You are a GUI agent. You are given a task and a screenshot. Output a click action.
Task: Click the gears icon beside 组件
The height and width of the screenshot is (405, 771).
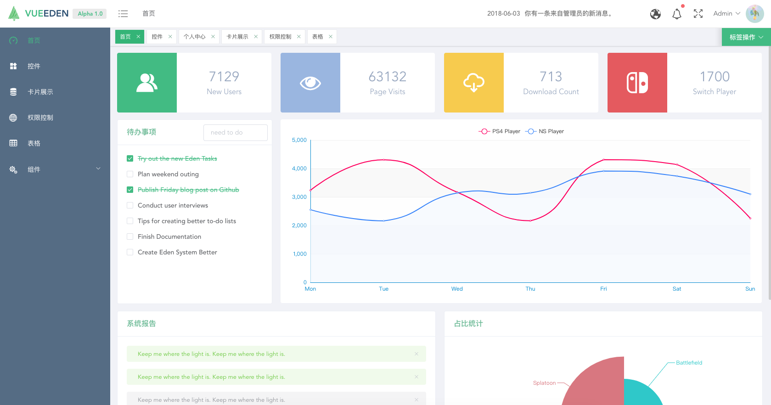click(13, 169)
